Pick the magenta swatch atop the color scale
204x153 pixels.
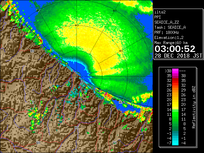coord(175,71)
